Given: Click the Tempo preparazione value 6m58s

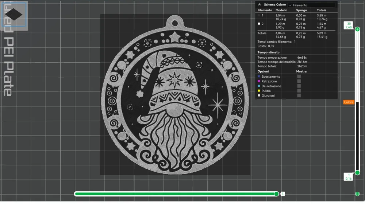Looking at the screenshot, I should (302, 58).
